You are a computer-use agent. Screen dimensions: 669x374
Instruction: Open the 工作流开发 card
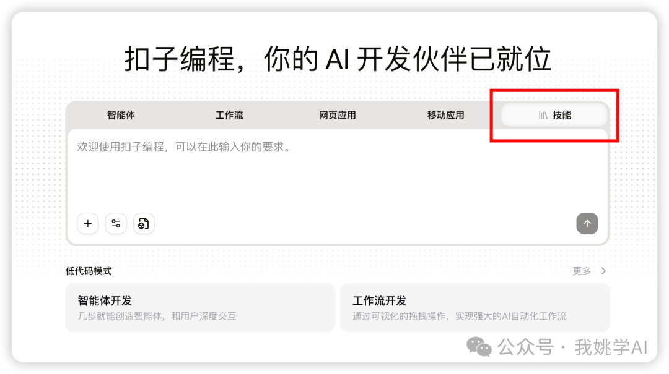click(474, 308)
